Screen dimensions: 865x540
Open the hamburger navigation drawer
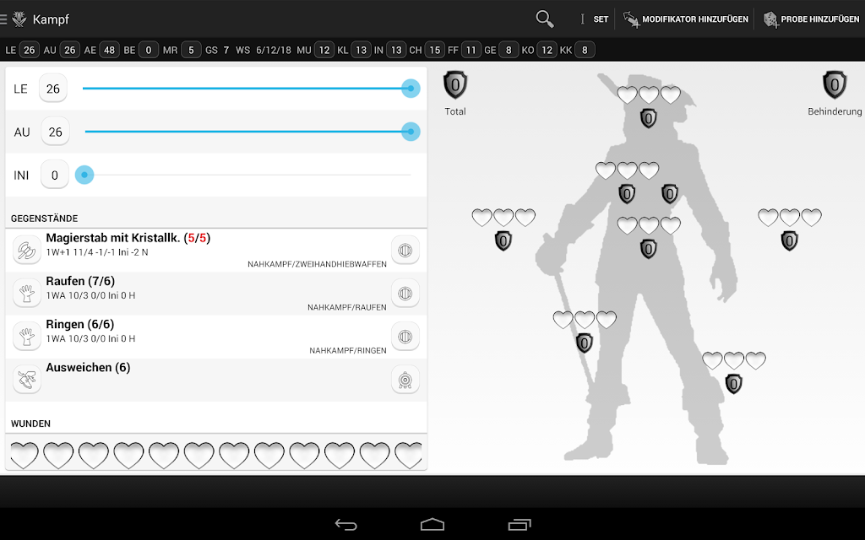(3, 19)
